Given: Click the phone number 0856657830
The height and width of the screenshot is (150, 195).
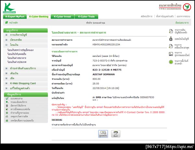Looking at the screenshot, I should 147,97.
